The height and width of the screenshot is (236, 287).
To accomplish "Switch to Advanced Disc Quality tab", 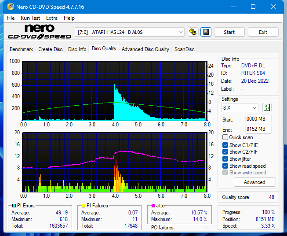I will 145,49.
